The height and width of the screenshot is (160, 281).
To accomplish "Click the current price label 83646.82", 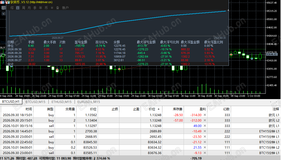I will tap(272, 54).
